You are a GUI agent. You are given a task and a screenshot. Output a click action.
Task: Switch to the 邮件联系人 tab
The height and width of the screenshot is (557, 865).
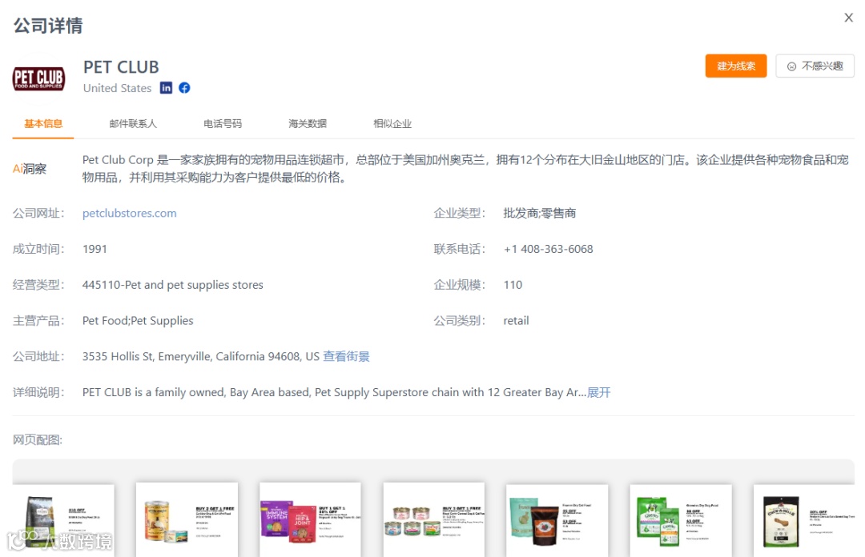(x=133, y=123)
